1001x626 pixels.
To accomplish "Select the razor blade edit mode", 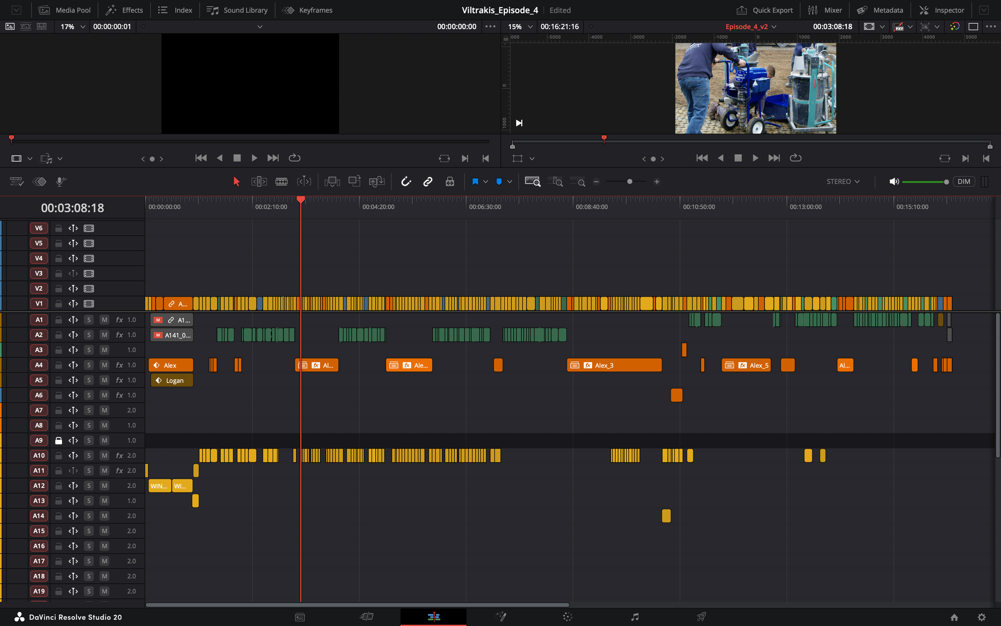I will [282, 181].
